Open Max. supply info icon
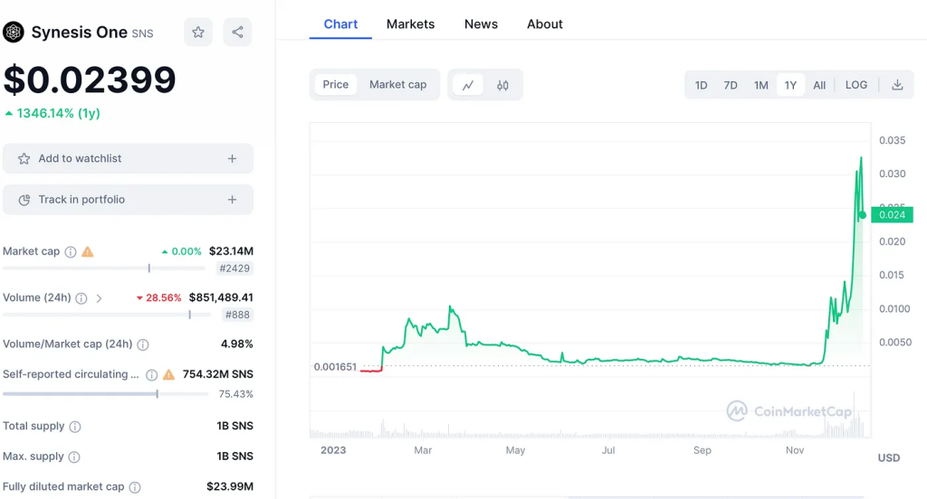This screenshot has height=499, width=927. pyautogui.click(x=74, y=457)
